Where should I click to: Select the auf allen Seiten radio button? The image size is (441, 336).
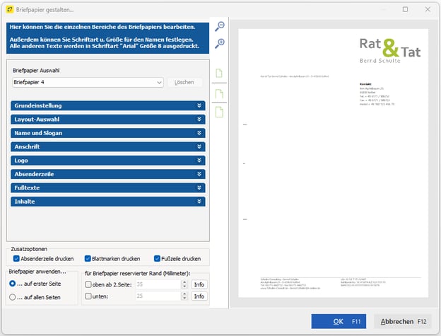pos(13,297)
